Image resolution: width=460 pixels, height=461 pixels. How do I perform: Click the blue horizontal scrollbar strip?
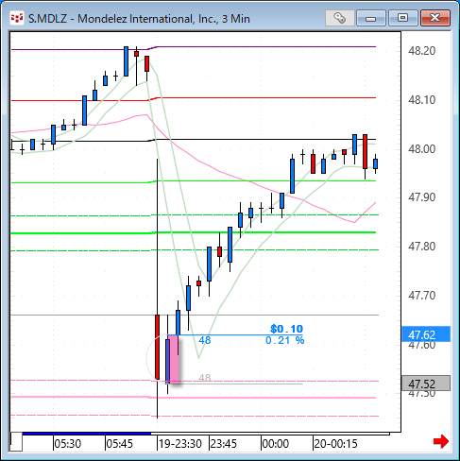pyautogui.click(x=87, y=434)
